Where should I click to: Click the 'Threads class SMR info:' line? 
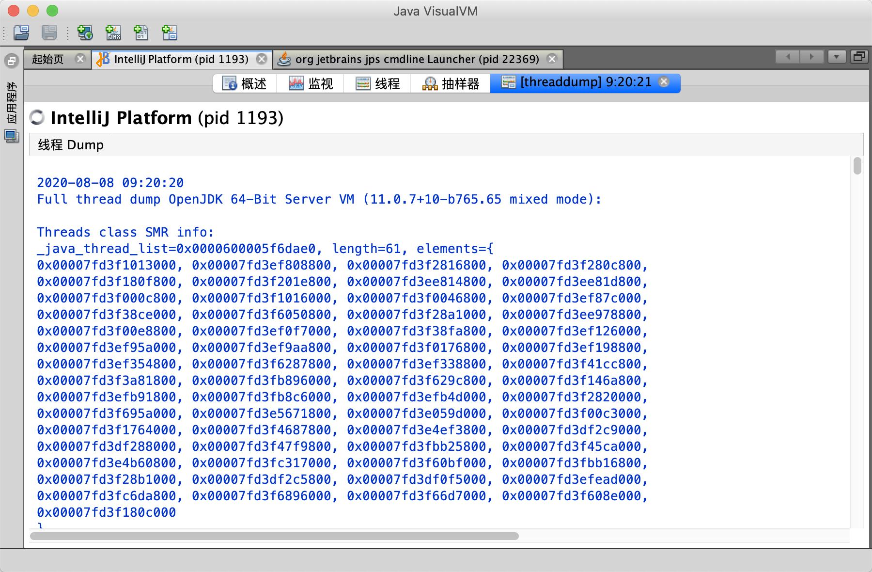(125, 232)
